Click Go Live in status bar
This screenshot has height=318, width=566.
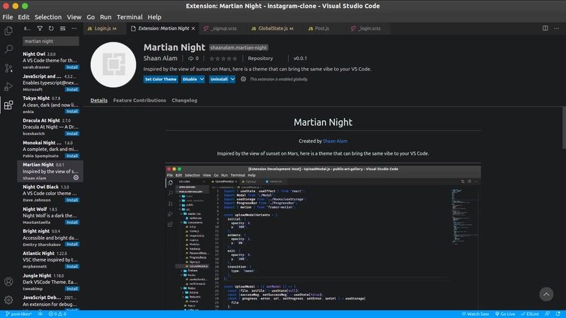coord(505,314)
